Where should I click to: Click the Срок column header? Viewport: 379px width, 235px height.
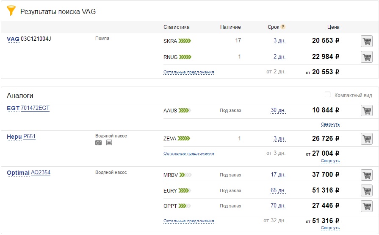274,27
